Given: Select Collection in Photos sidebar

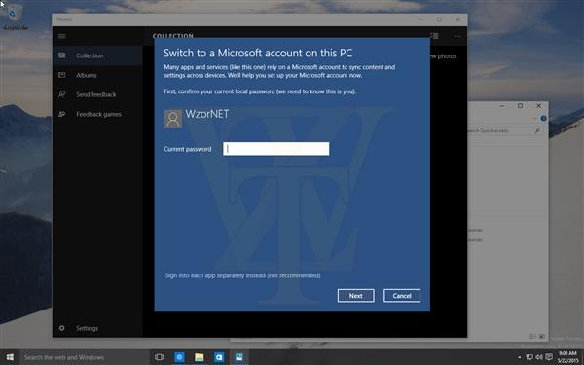Looking at the screenshot, I should [x=97, y=55].
